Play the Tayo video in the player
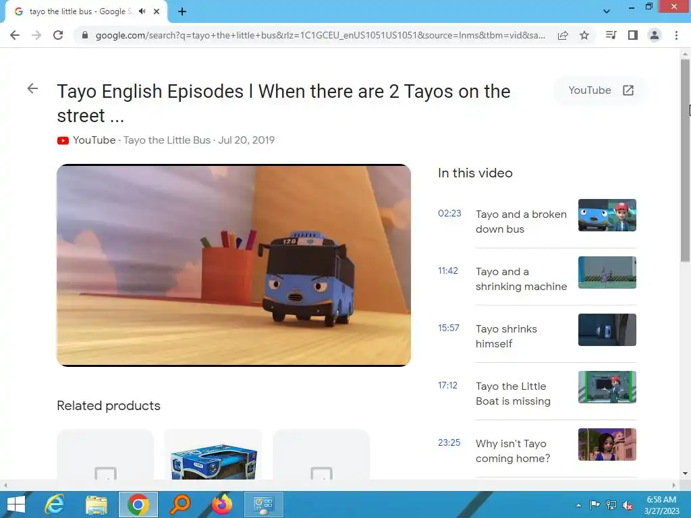 tap(233, 265)
